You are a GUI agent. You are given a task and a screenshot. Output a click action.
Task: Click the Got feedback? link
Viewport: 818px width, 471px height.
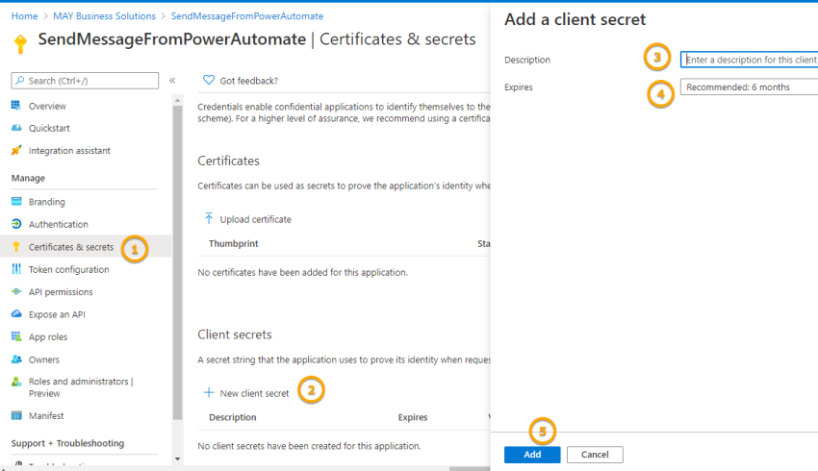[x=249, y=81]
